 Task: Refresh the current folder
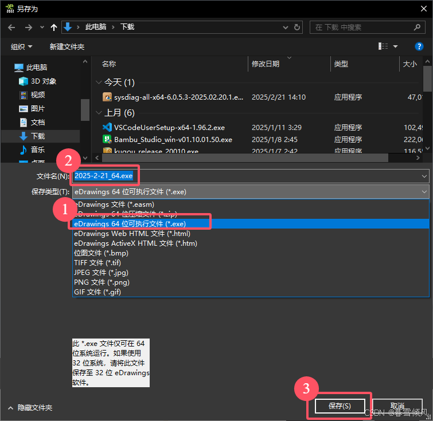297,27
